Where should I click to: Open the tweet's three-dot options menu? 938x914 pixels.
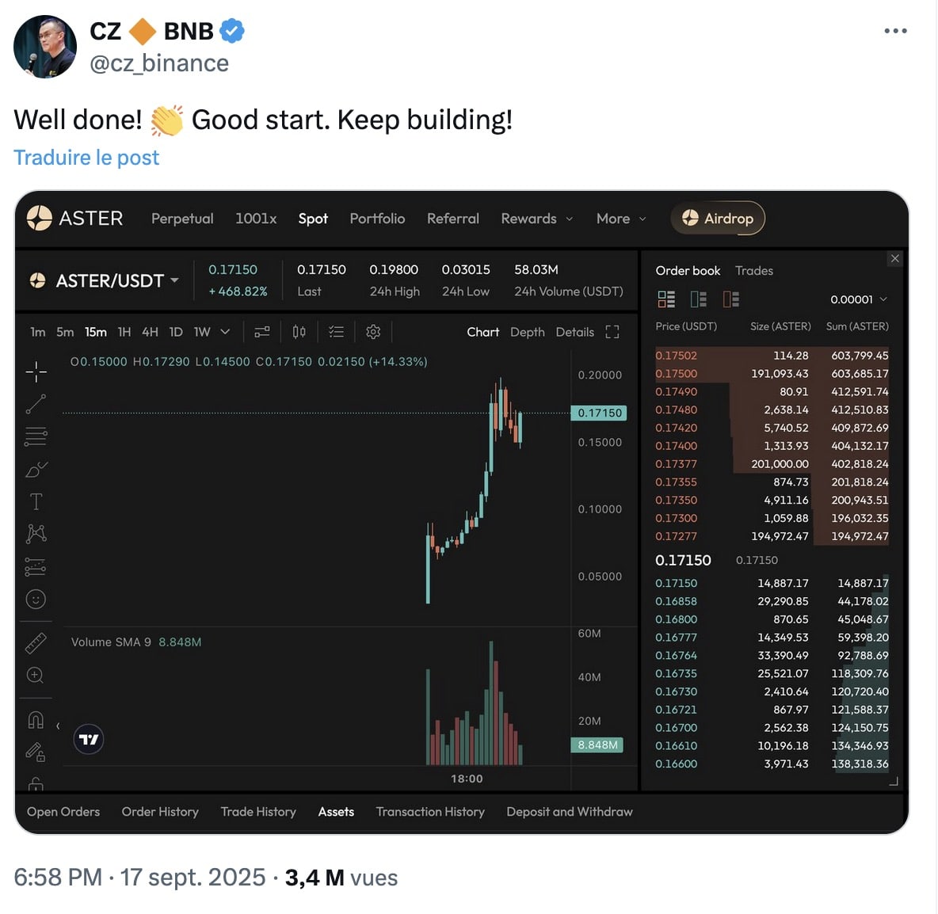895,31
